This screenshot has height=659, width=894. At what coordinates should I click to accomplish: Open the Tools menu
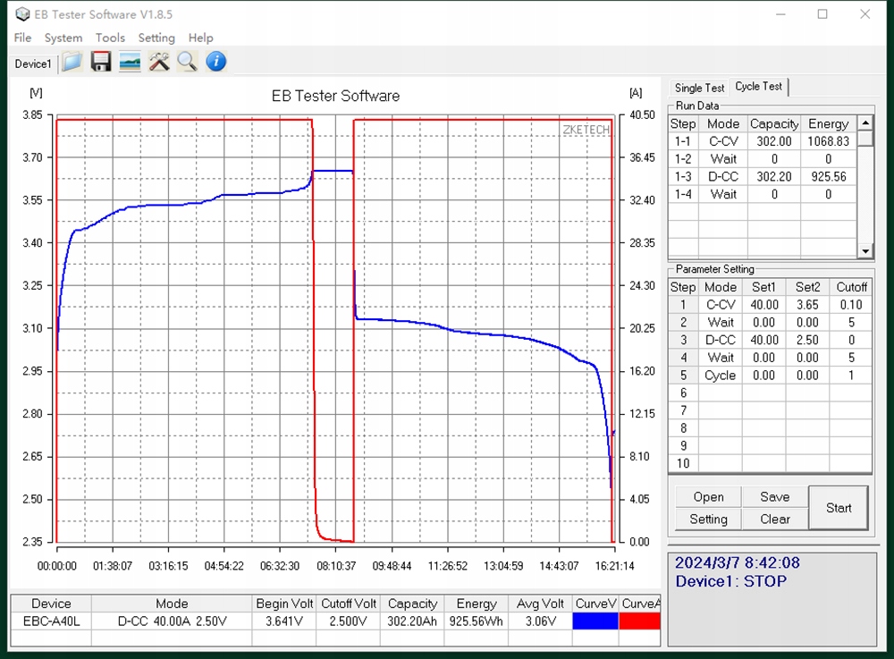[x=110, y=38]
